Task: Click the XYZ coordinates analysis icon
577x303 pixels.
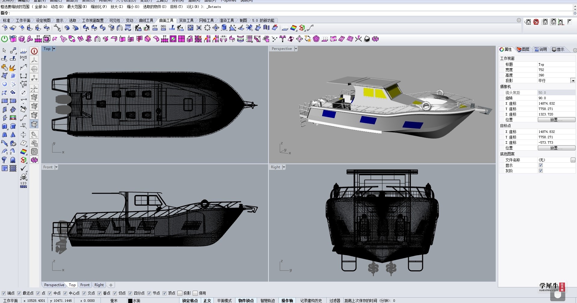Action: tap(23, 59)
